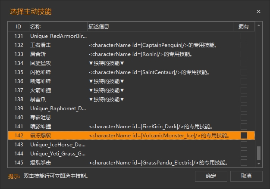Check the 拥有 box for skill 144

pyautogui.click(x=244, y=154)
